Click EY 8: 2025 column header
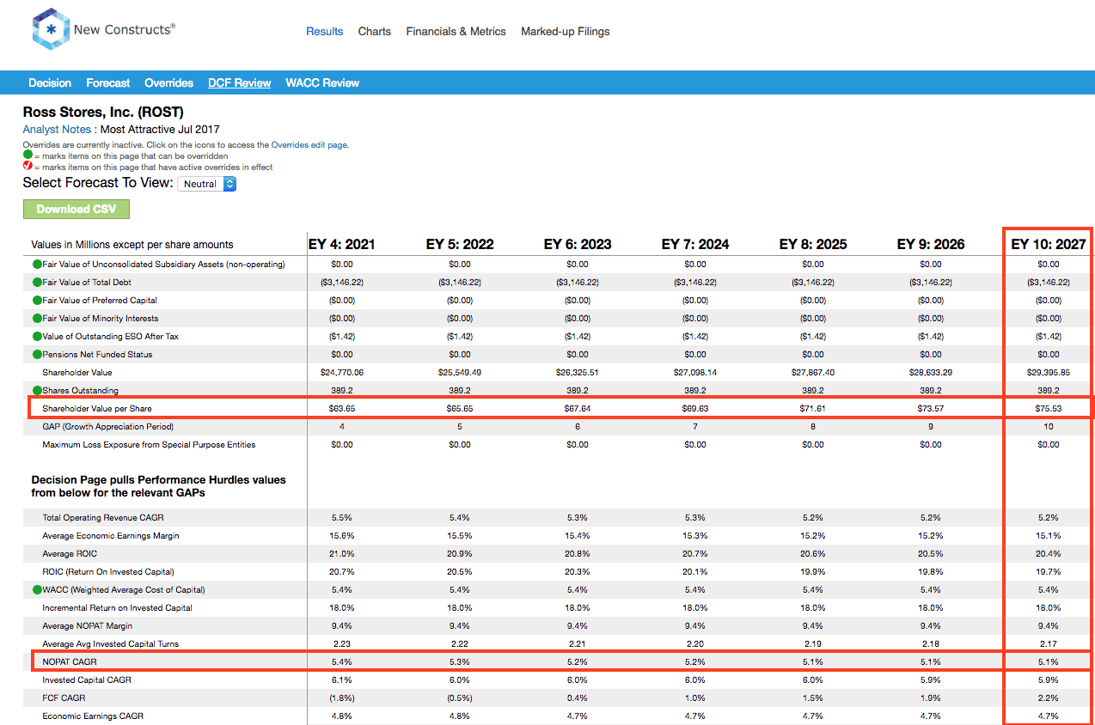The image size is (1095, 725). click(813, 244)
